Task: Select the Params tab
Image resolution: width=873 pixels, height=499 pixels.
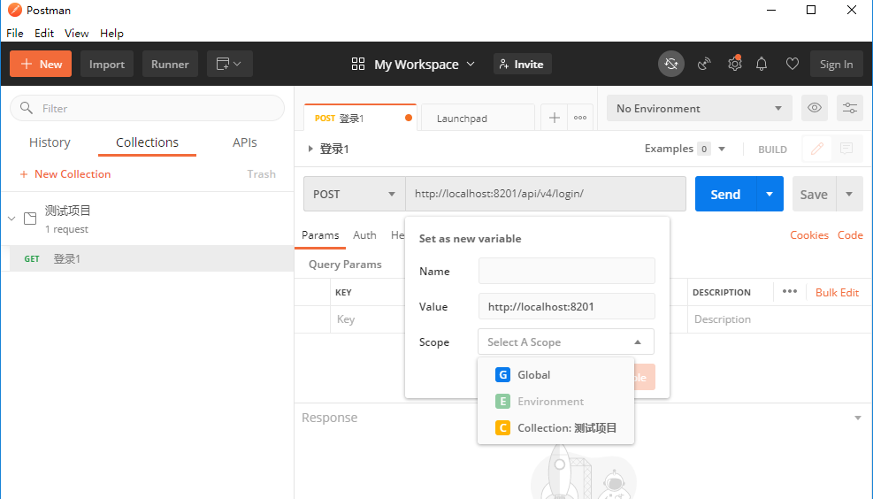Action: pyautogui.click(x=320, y=235)
